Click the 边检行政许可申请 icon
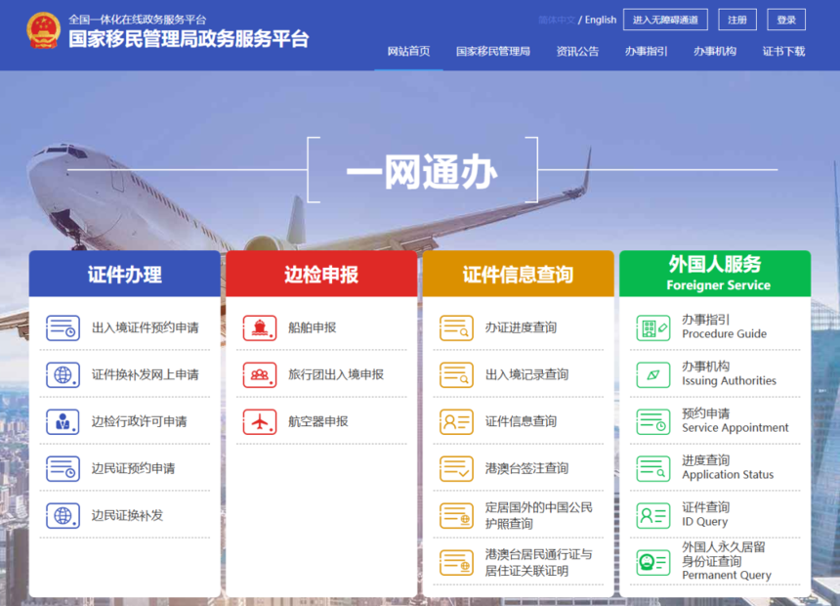The width and height of the screenshot is (840, 606). pyautogui.click(x=63, y=421)
